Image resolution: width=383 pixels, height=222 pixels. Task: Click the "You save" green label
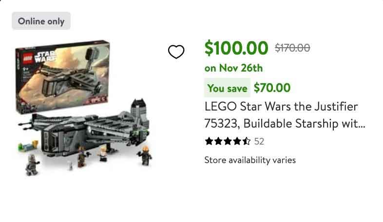227,88
